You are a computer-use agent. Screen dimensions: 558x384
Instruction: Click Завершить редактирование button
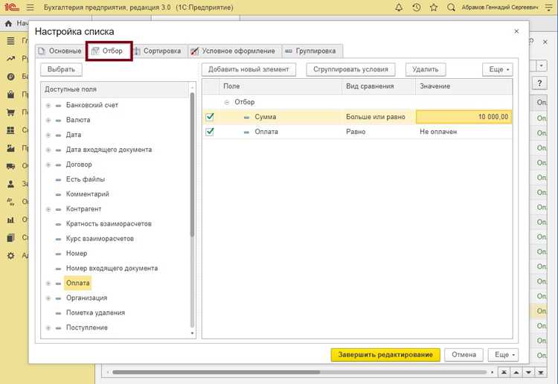[x=385, y=355]
